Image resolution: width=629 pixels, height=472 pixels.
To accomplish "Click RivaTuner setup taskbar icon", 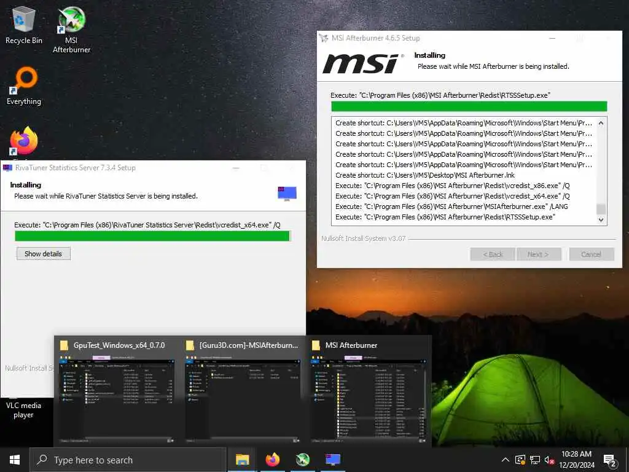I will pyautogui.click(x=332, y=460).
